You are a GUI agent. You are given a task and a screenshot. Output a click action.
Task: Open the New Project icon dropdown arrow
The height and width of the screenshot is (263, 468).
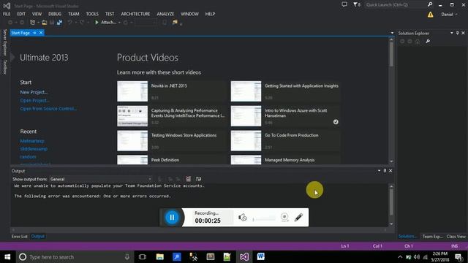click(38, 23)
